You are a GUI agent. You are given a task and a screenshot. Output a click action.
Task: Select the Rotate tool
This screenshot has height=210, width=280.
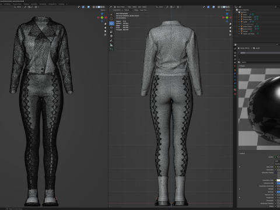111,27
